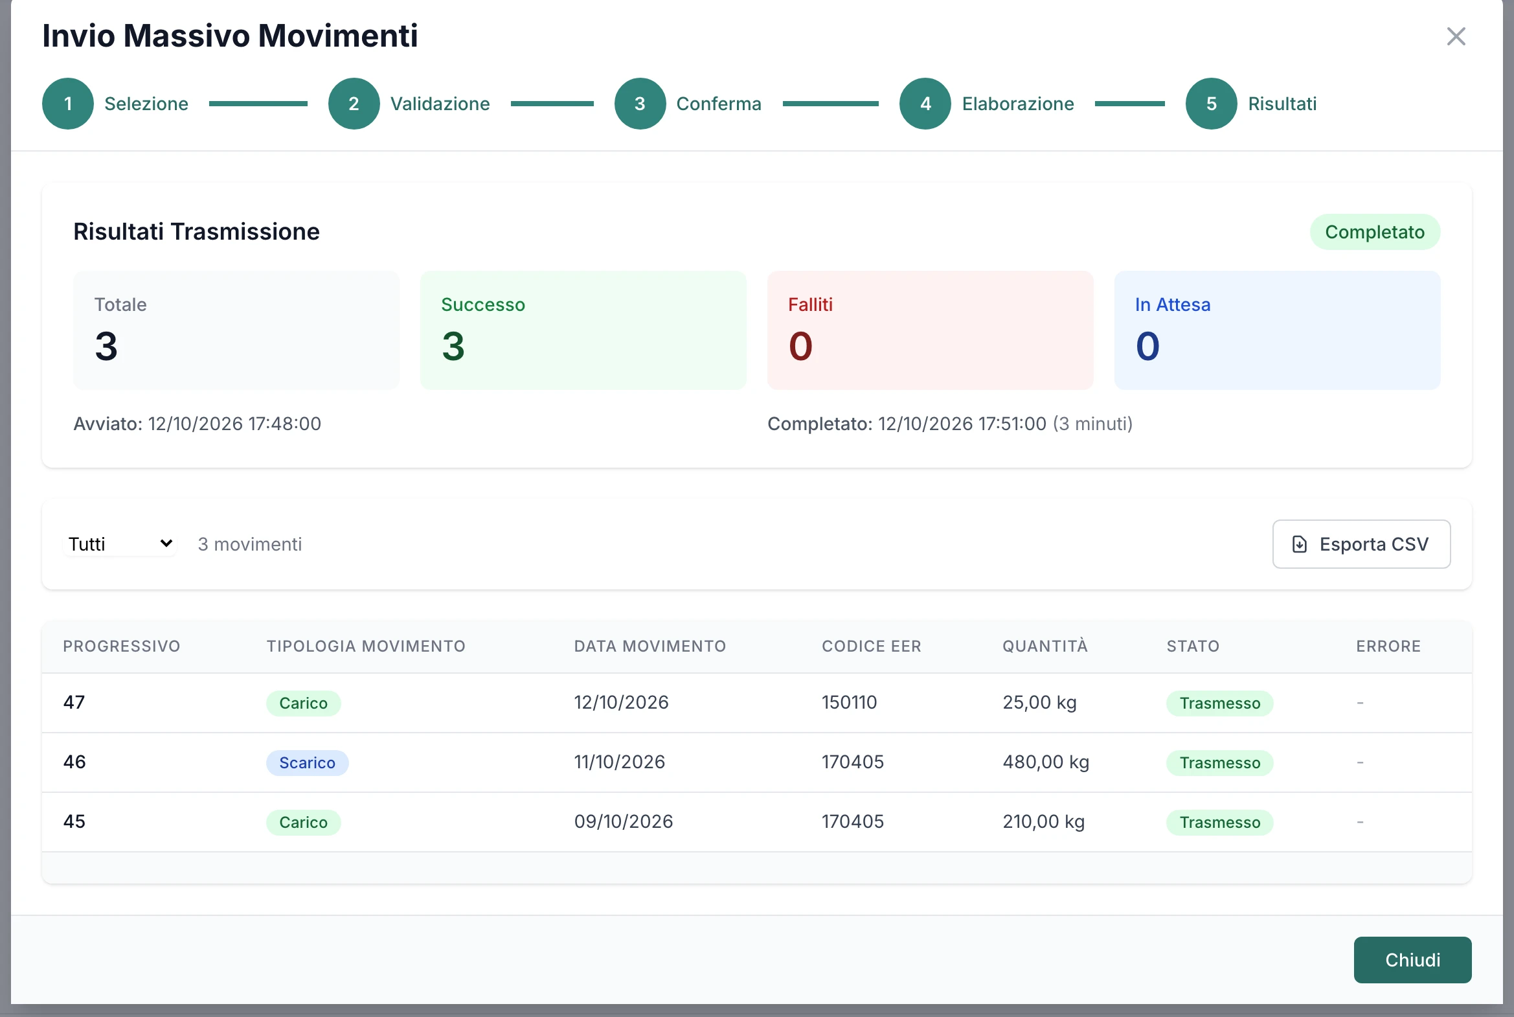The width and height of the screenshot is (1514, 1017).
Task: Click the DATA MOVIMENTO column header
Action: coord(650,646)
